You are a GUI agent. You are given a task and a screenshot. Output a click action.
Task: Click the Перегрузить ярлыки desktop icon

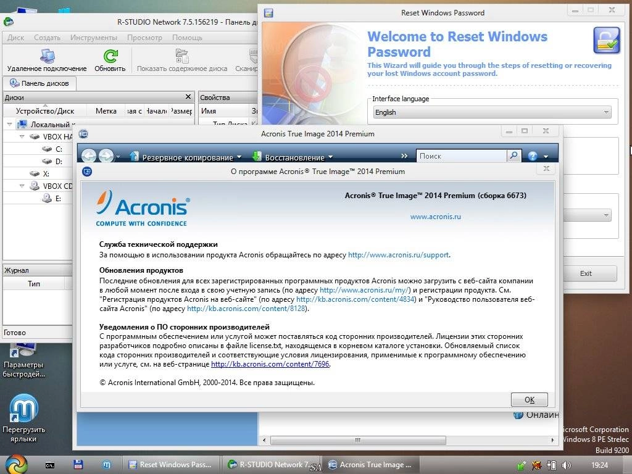[23, 418]
